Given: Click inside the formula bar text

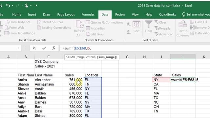Looking at the screenshot, I should (76, 48).
